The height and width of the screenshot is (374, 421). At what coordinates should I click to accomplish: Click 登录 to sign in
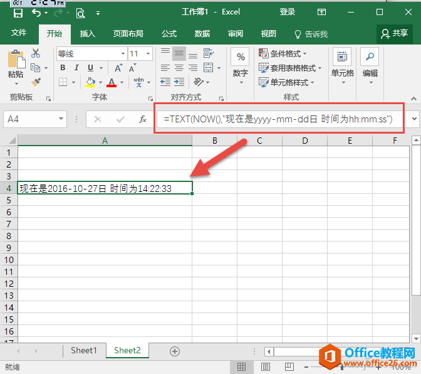288,12
